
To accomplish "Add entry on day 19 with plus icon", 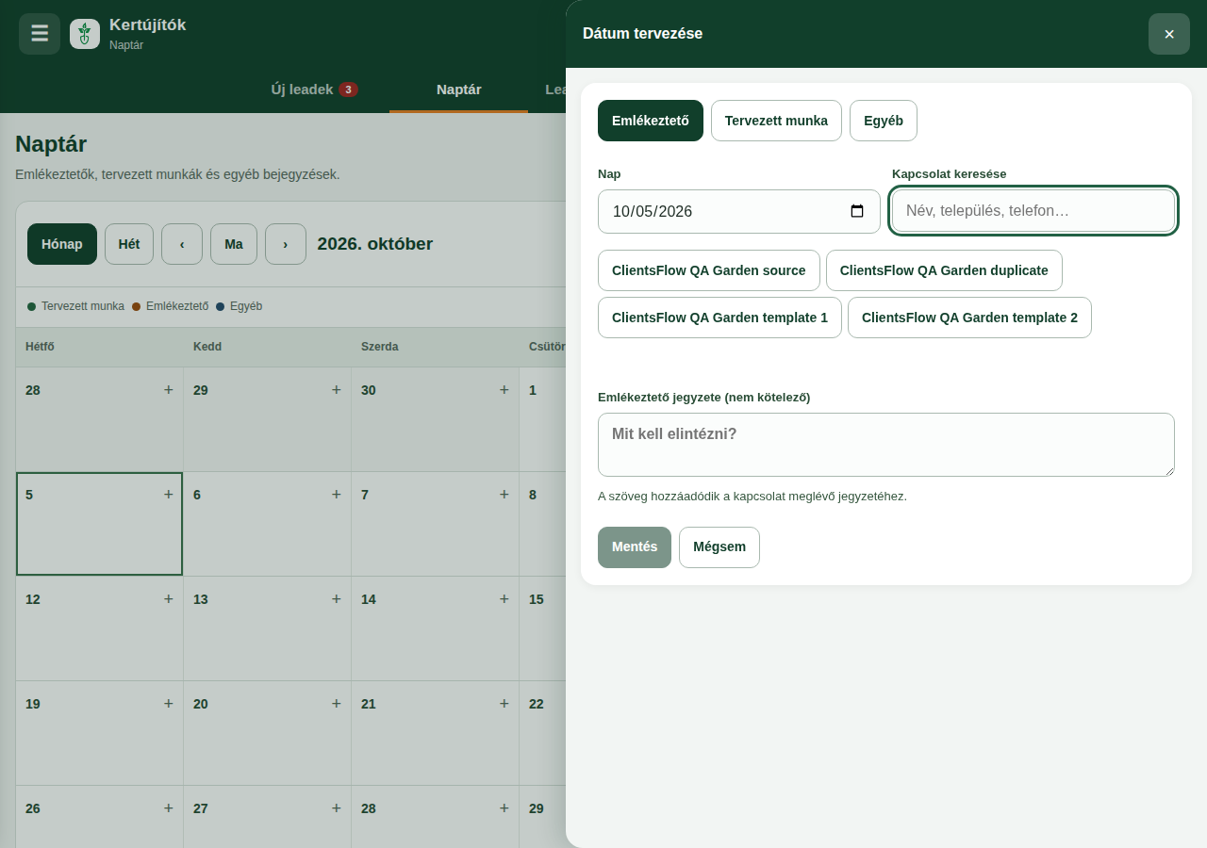I will click(169, 703).
